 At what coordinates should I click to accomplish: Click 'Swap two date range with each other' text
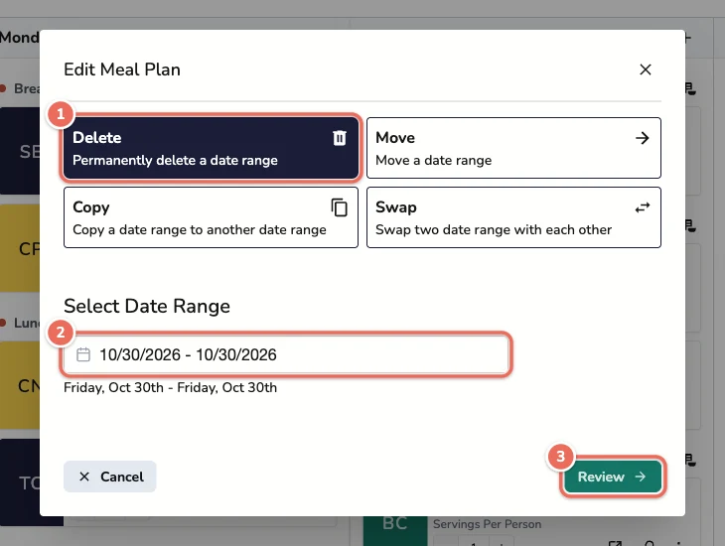click(x=494, y=229)
